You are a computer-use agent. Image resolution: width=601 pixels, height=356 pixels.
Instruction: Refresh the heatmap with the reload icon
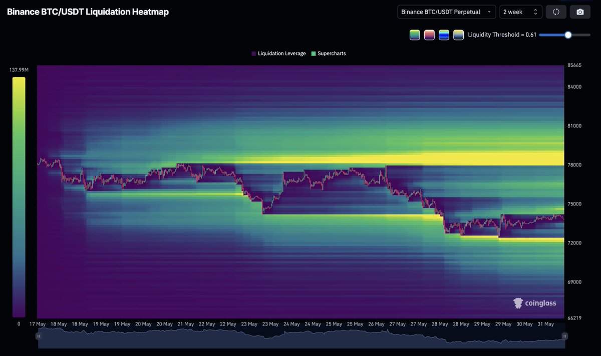pos(556,12)
